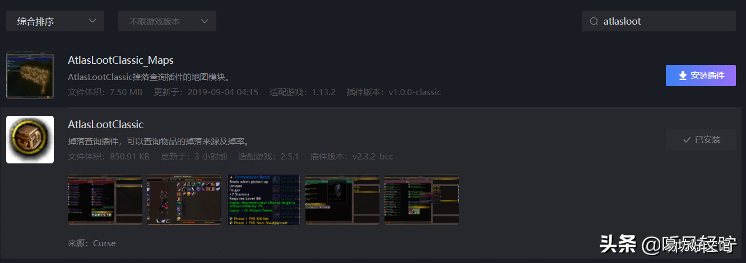
Task: Click the 来源：Curse source text
Action: click(x=92, y=243)
